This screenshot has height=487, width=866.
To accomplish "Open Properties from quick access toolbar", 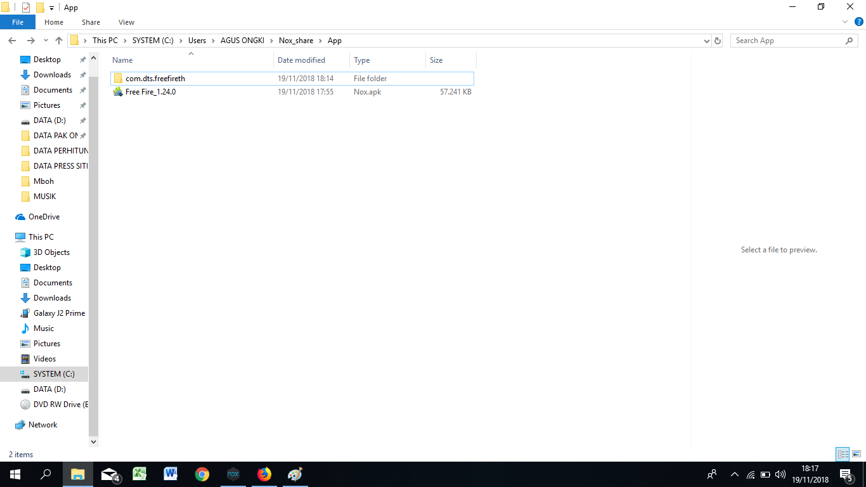I will click(x=26, y=8).
